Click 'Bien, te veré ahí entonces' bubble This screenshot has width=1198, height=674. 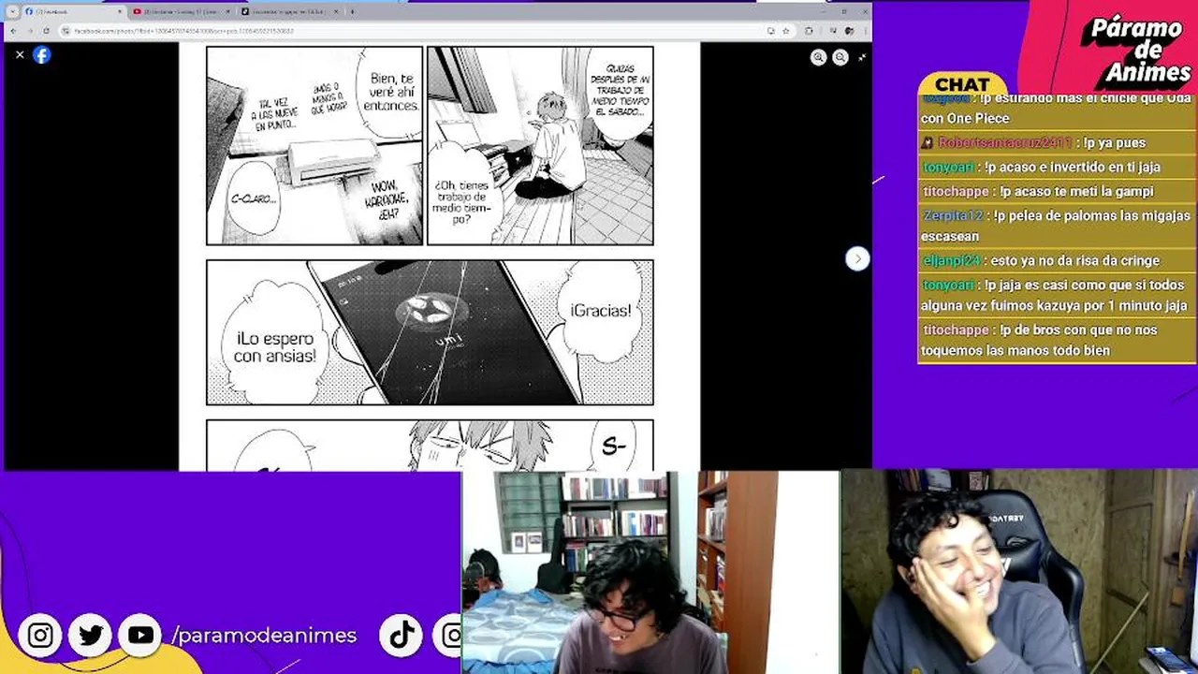point(388,92)
